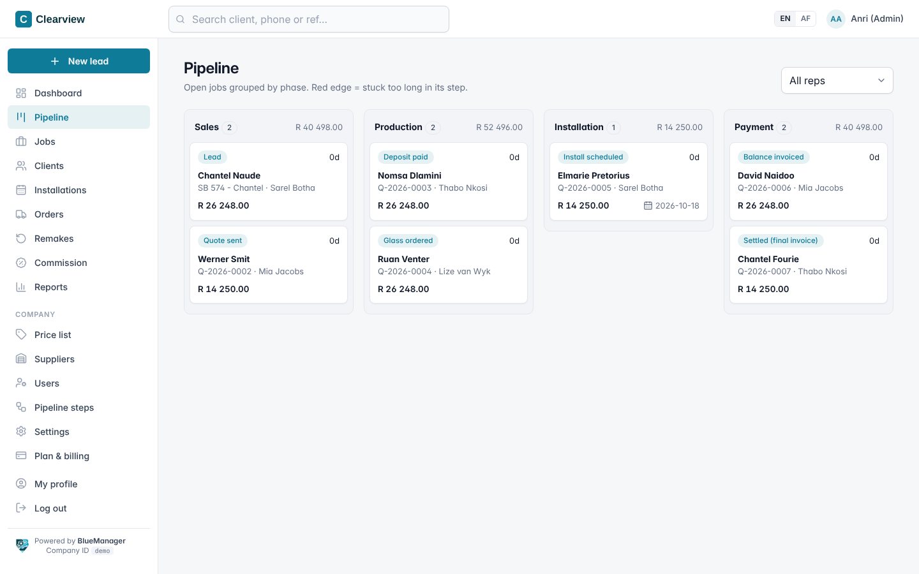Click the demo company ID badge

click(x=103, y=551)
